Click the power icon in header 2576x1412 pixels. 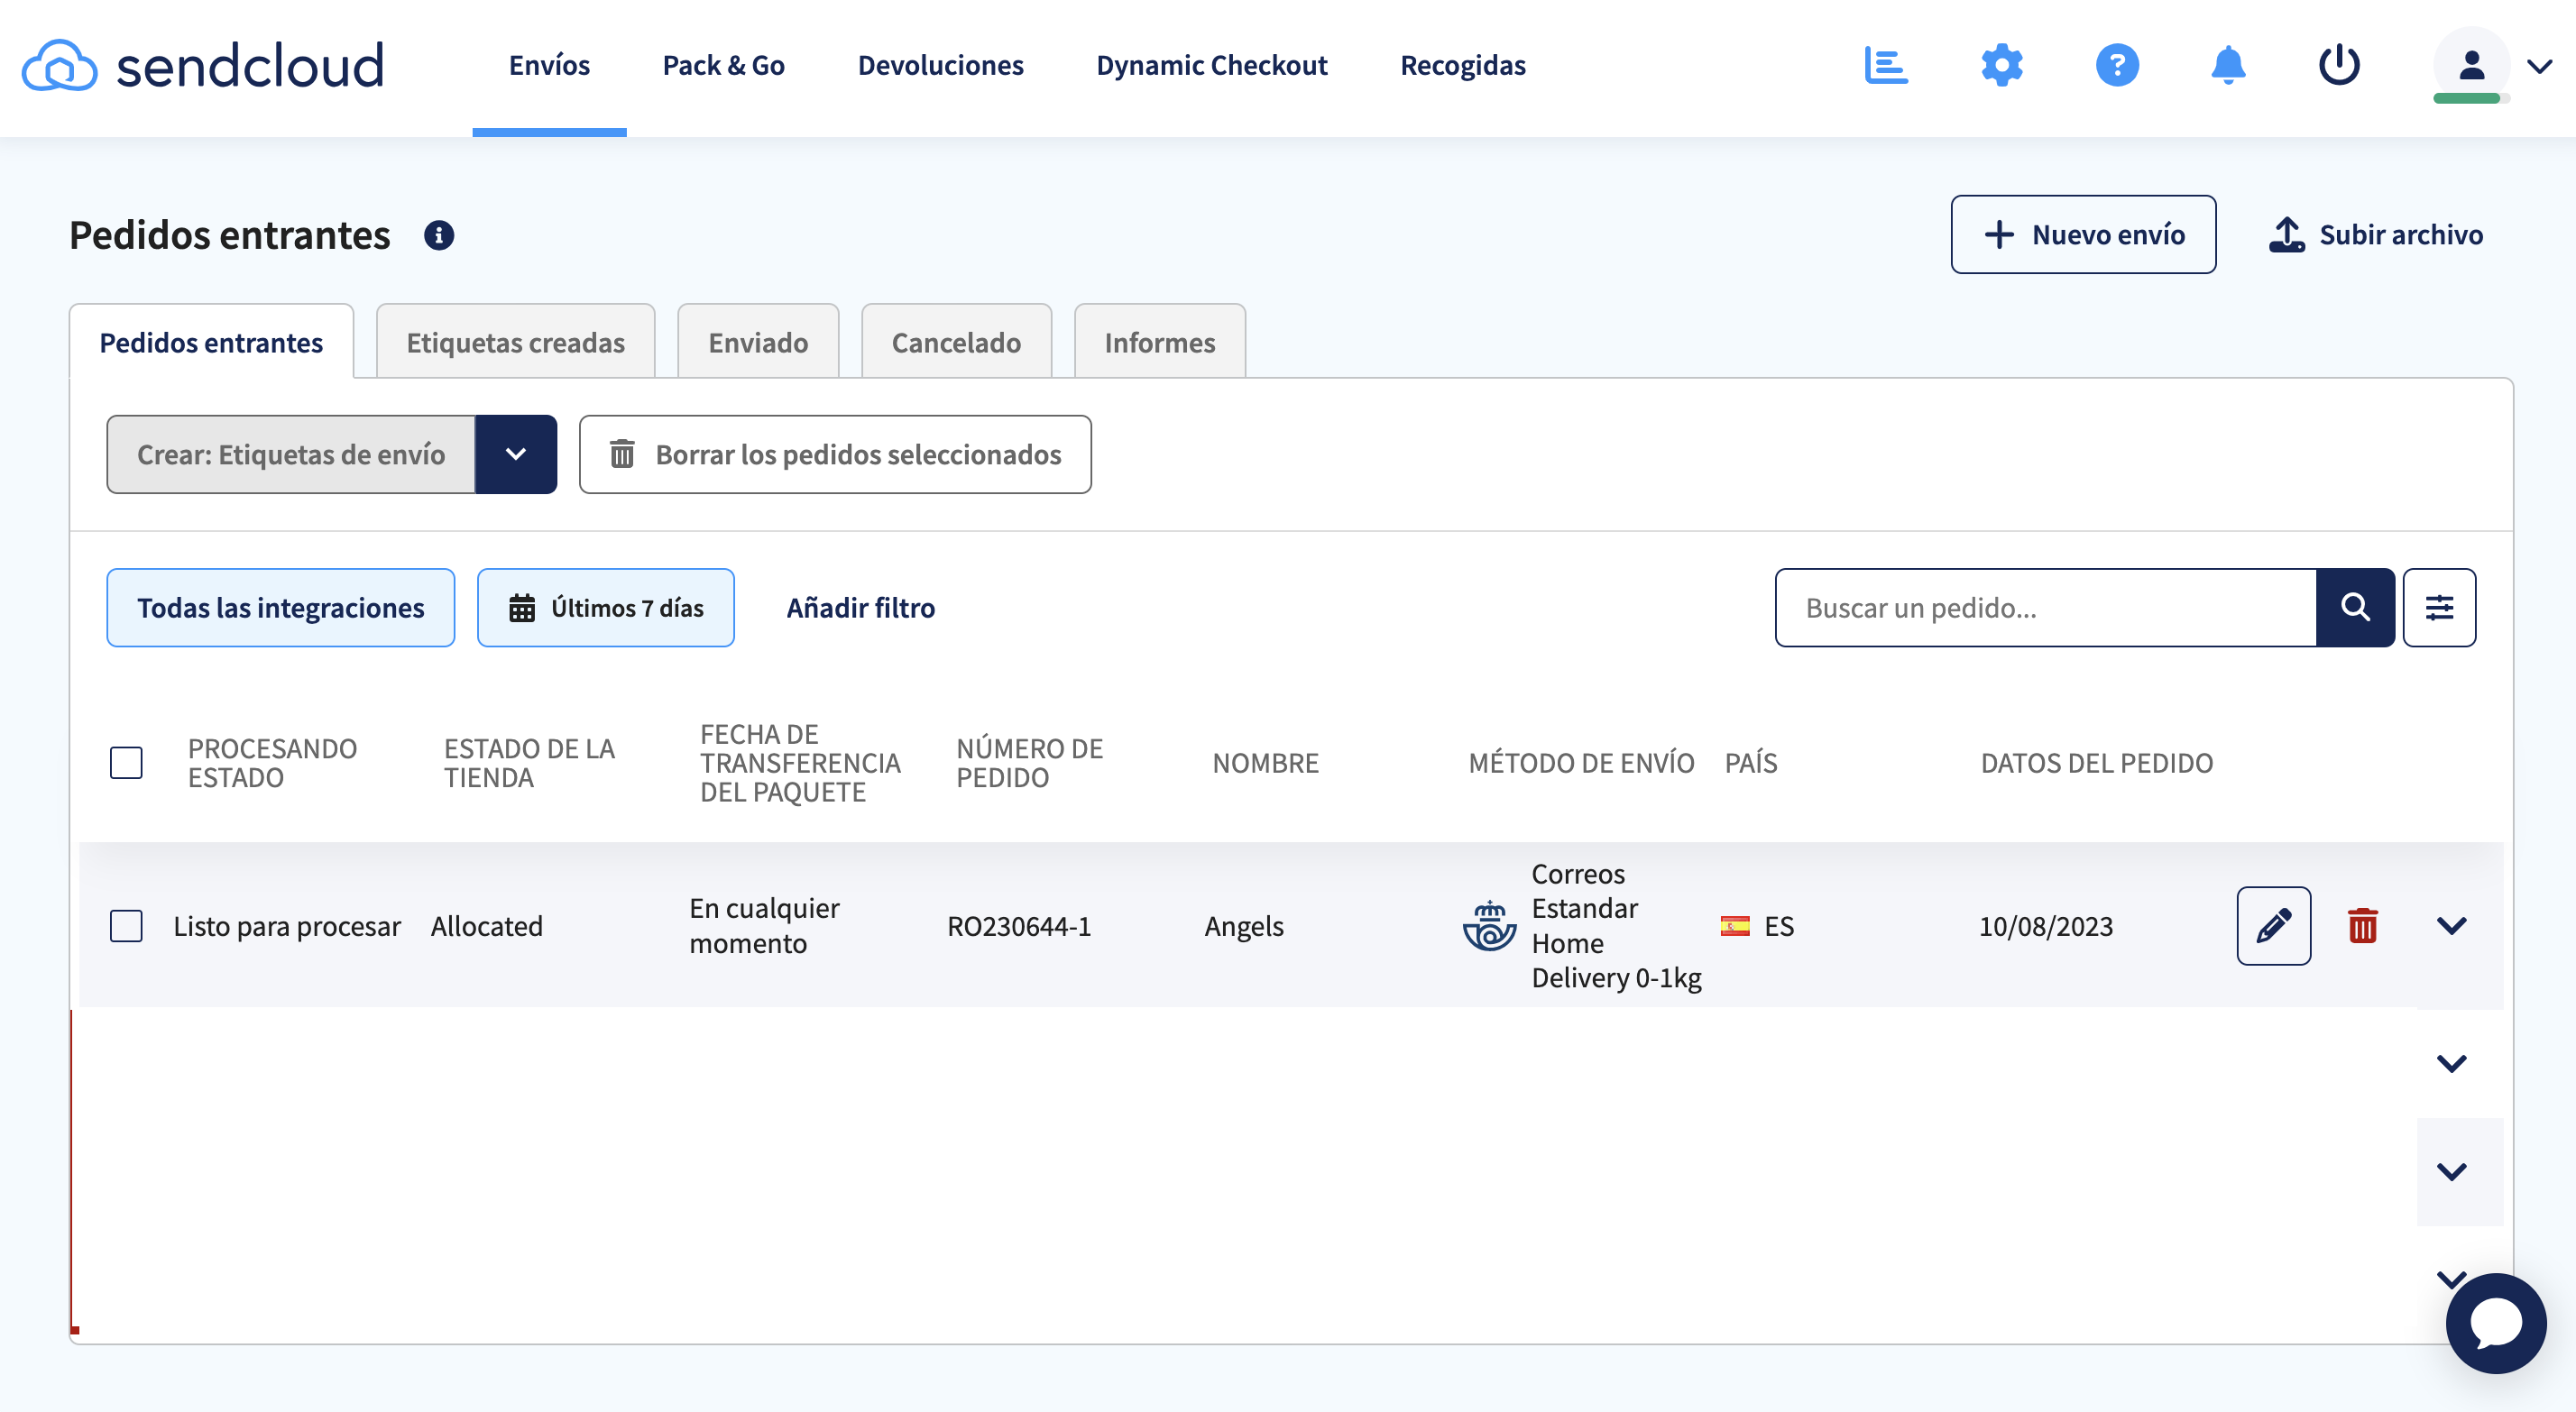point(2339,65)
